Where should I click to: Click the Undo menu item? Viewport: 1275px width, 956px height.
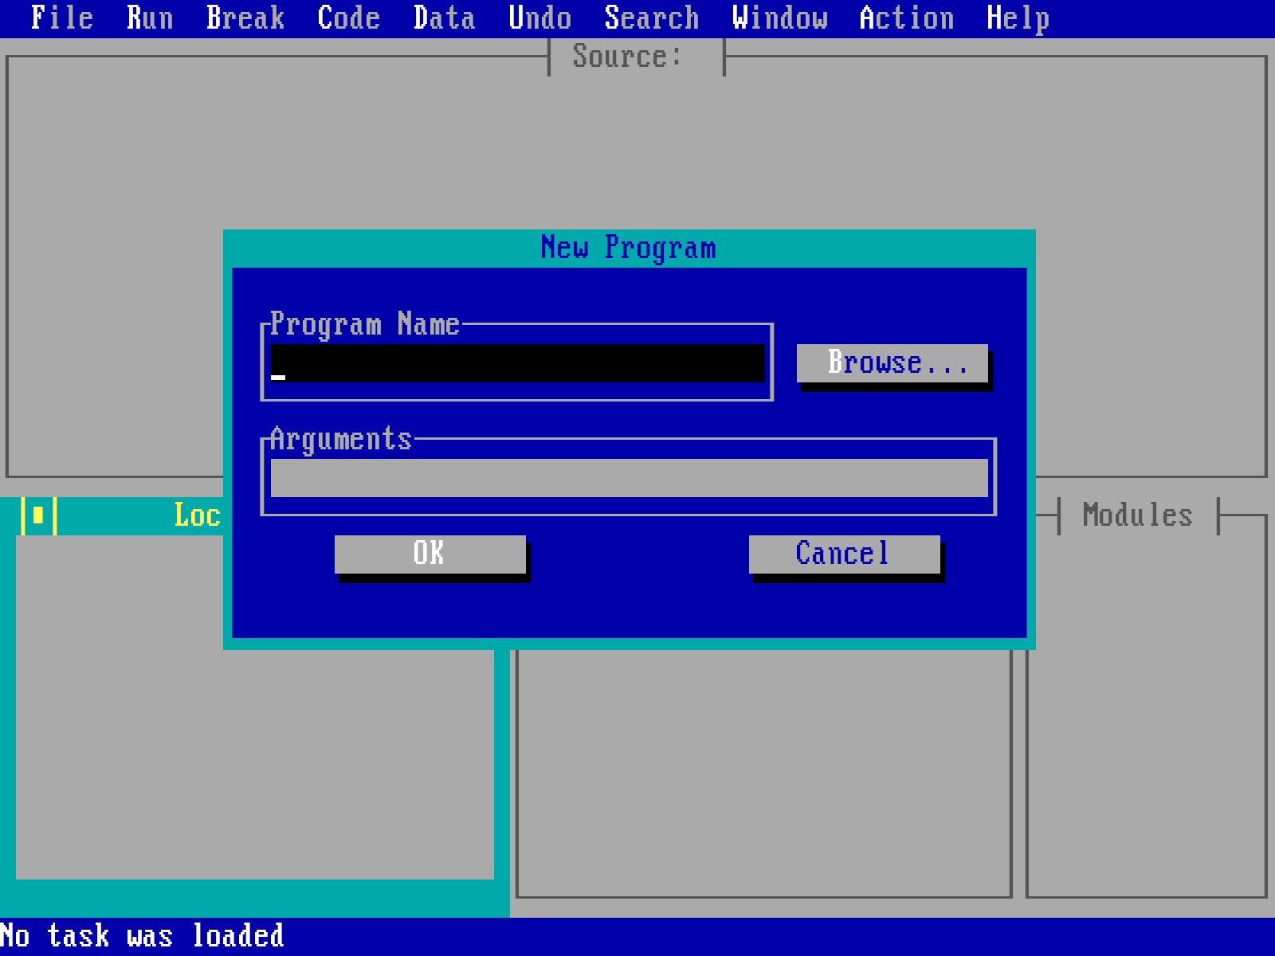(x=539, y=18)
